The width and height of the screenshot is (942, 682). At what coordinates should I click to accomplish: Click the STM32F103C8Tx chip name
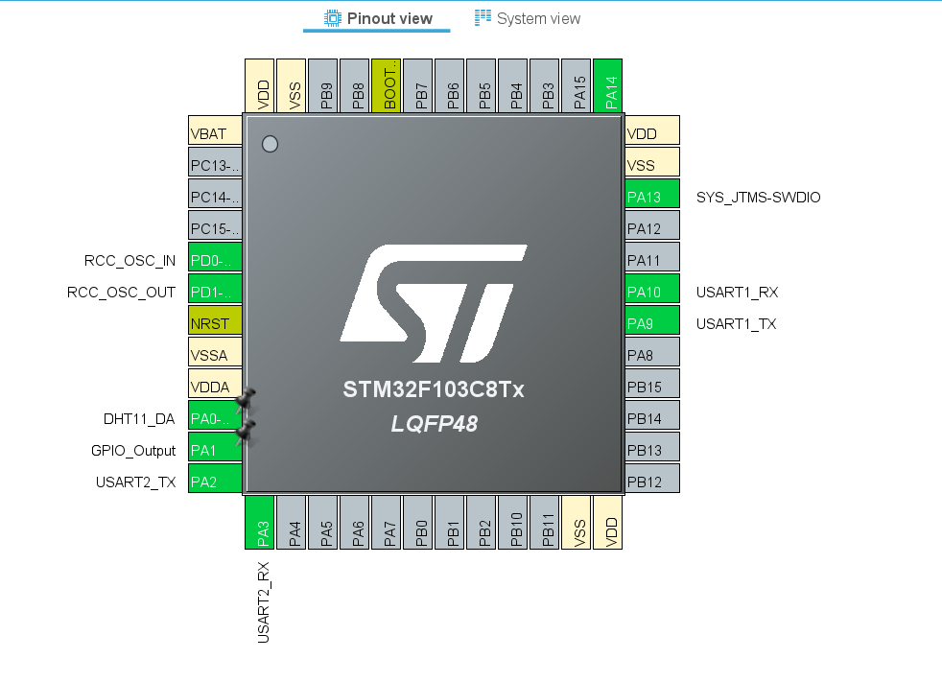point(434,390)
